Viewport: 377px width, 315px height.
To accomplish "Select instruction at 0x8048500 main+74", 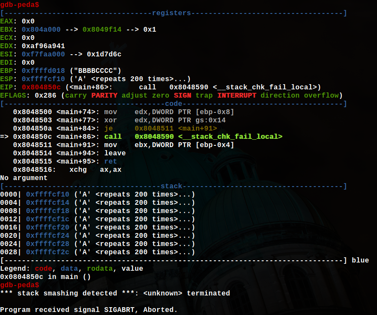I will 123,112.
